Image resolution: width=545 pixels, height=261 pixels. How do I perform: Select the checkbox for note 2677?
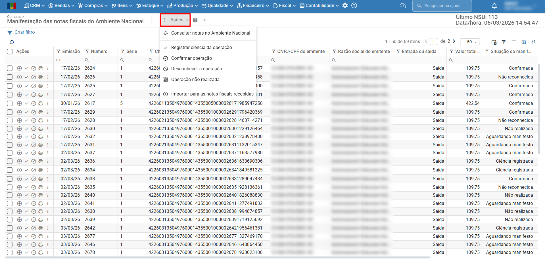point(10,236)
